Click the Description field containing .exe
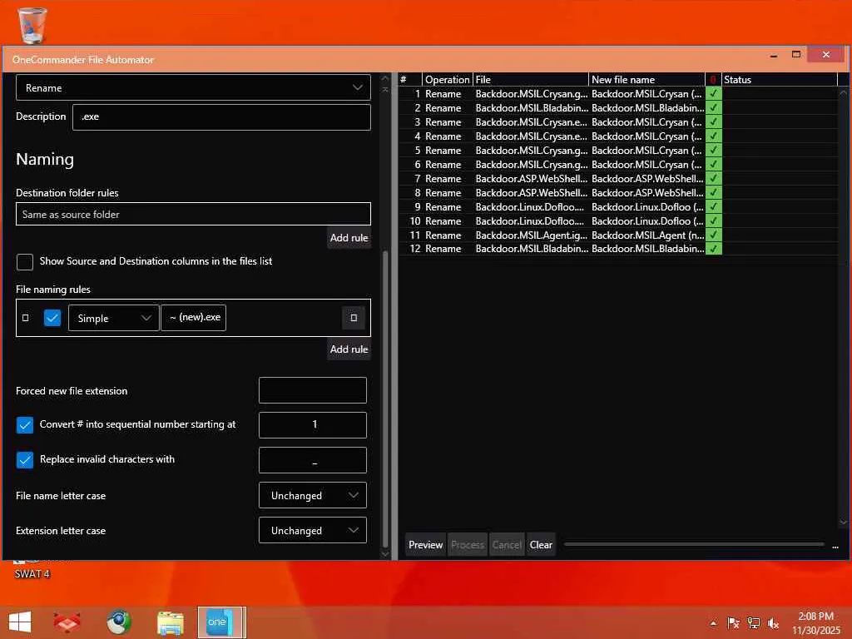Viewport: 852px width, 639px height. click(221, 116)
